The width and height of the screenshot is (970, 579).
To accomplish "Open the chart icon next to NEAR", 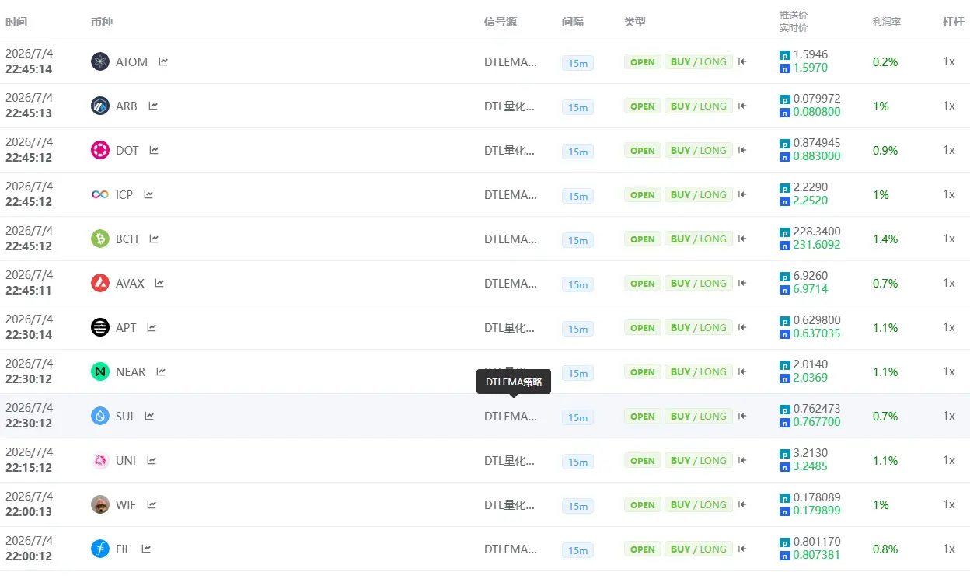I will click(161, 371).
